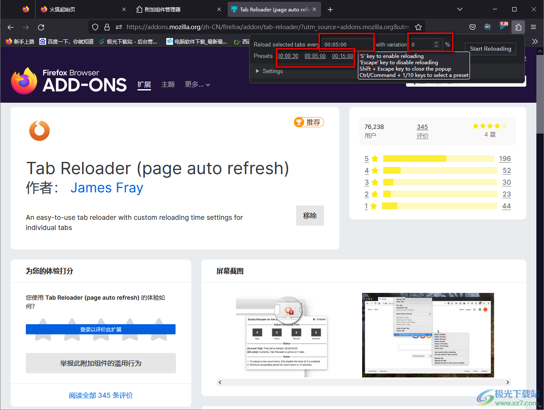Choose the 00:05:00 preset
544x410 pixels.
315,56
